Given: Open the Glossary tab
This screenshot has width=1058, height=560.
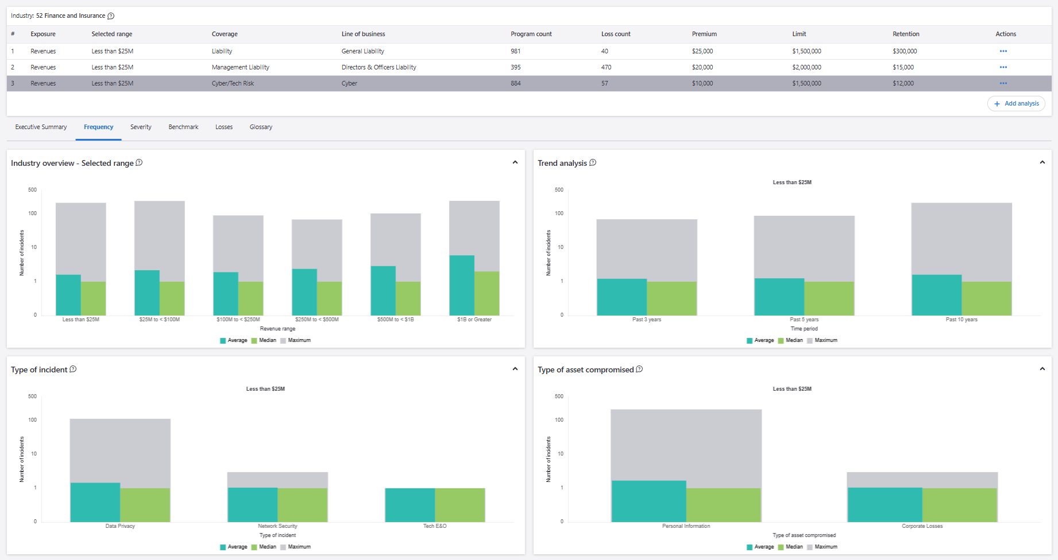Looking at the screenshot, I should [x=261, y=127].
